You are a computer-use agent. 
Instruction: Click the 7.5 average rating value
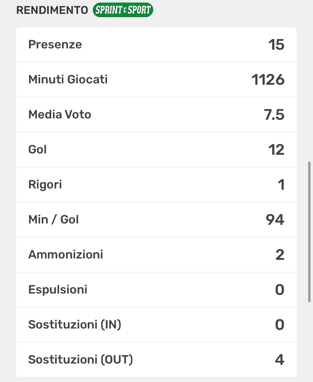[x=274, y=115]
